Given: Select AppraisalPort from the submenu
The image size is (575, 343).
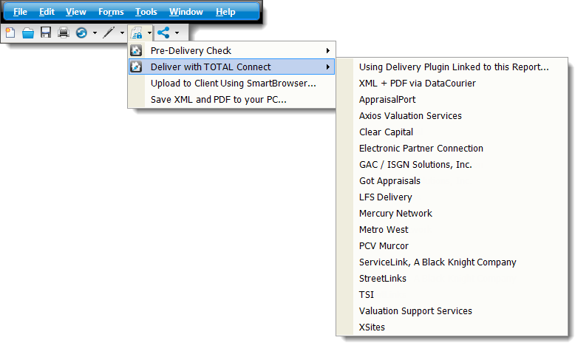Looking at the screenshot, I should pyautogui.click(x=387, y=100).
